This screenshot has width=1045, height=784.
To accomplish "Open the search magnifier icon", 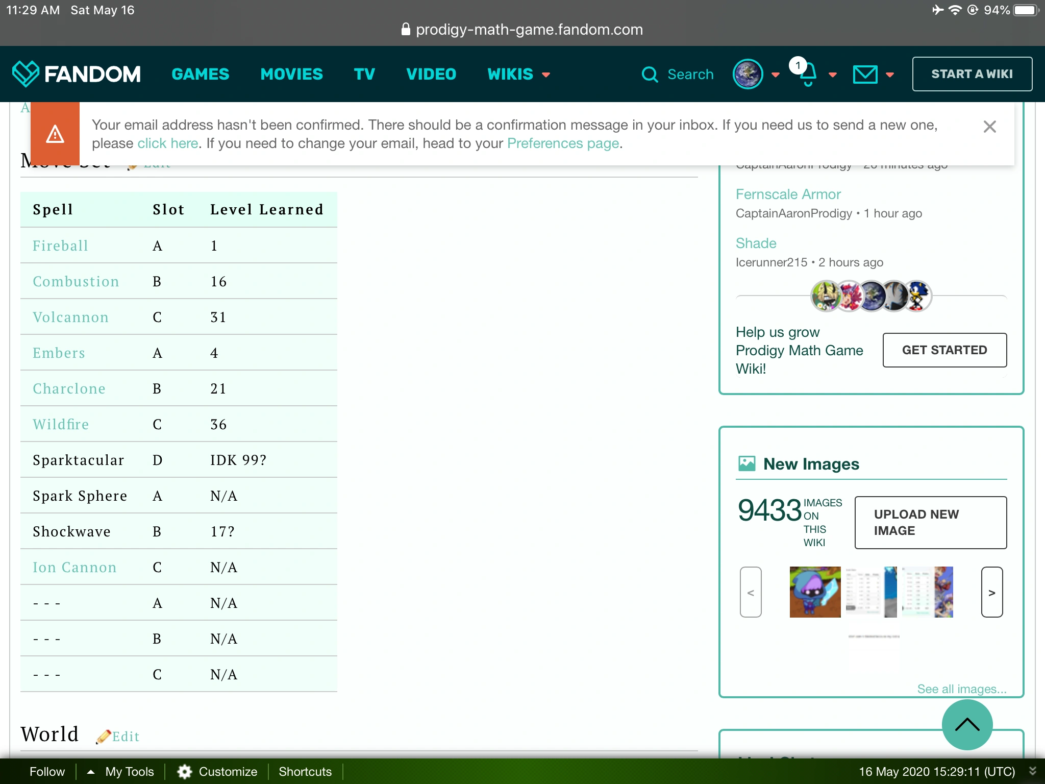I will [650, 75].
